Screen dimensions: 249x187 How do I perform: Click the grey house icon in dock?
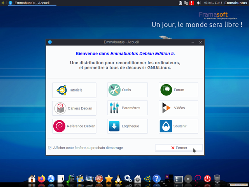[137, 179]
